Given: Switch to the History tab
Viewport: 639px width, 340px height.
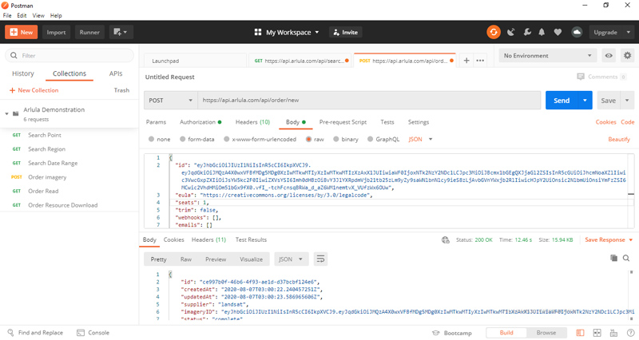Looking at the screenshot, I should (x=23, y=73).
